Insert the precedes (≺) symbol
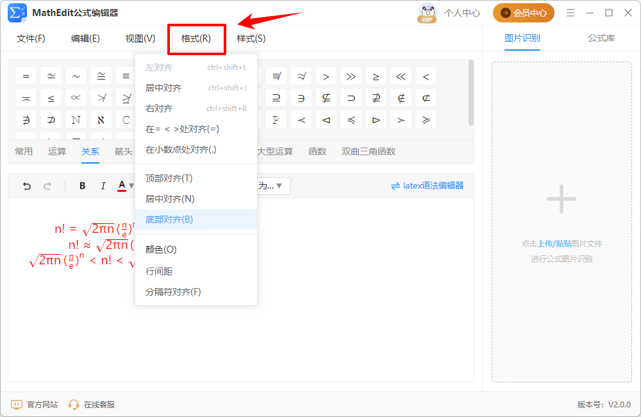This screenshot has height=417, width=641. (x=301, y=120)
